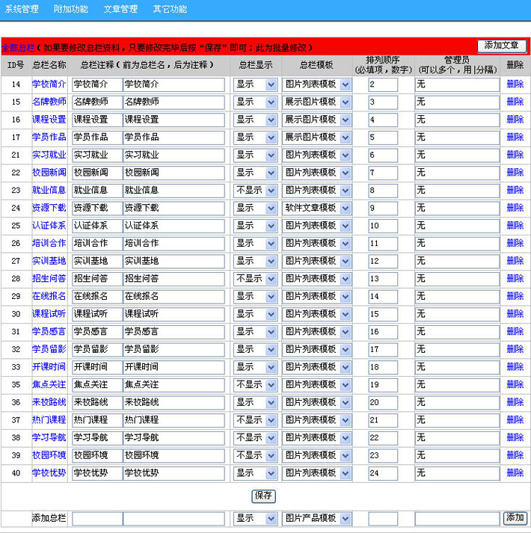Open the 文章管理 menu
The image size is (531, 533).
click(120, 9)
